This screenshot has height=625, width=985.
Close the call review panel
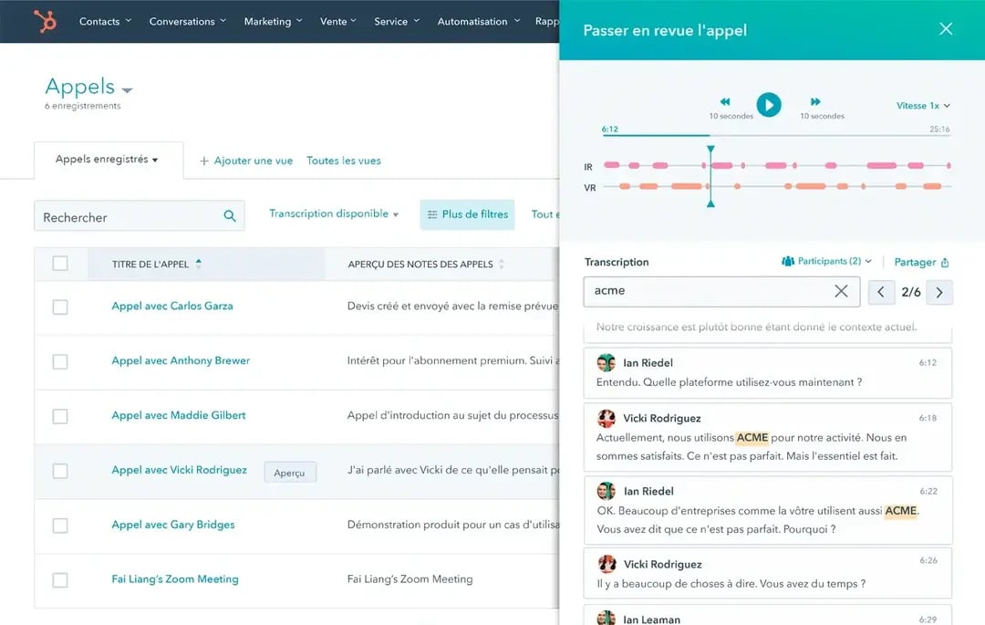pyautogui.click(x=946, y=29)
